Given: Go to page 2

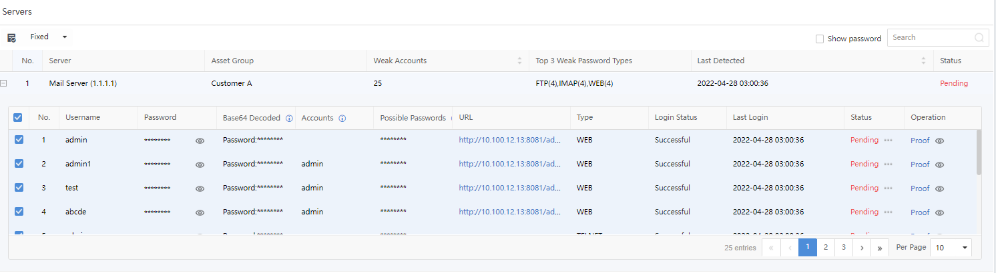Looking at the screenshot, I should pos(826,248).
